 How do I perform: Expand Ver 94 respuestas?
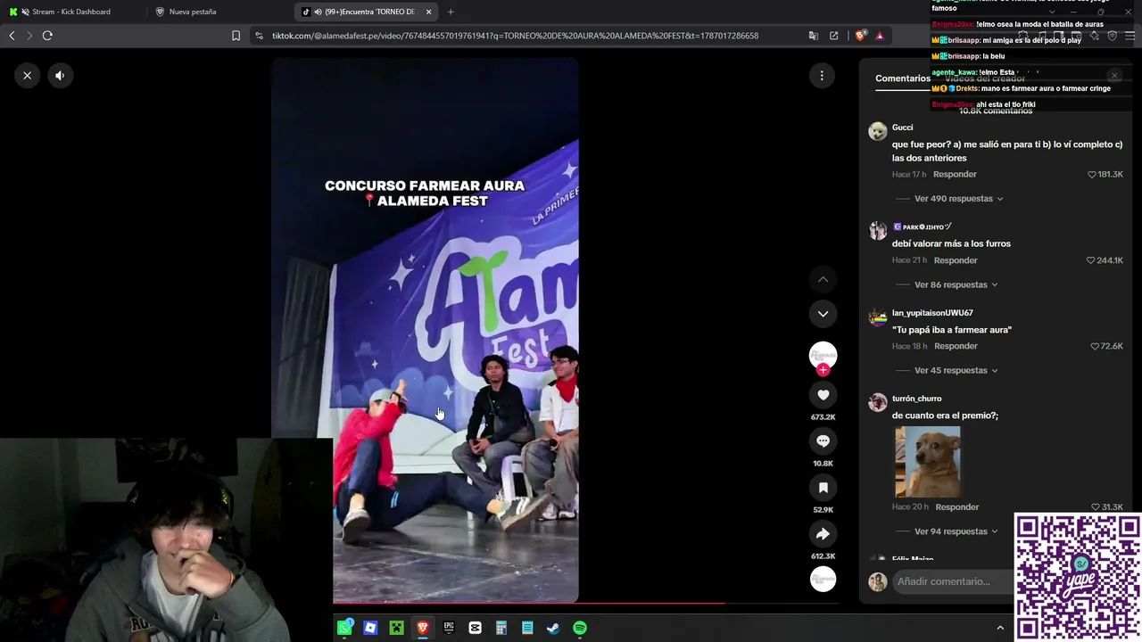tap(956, 531)
